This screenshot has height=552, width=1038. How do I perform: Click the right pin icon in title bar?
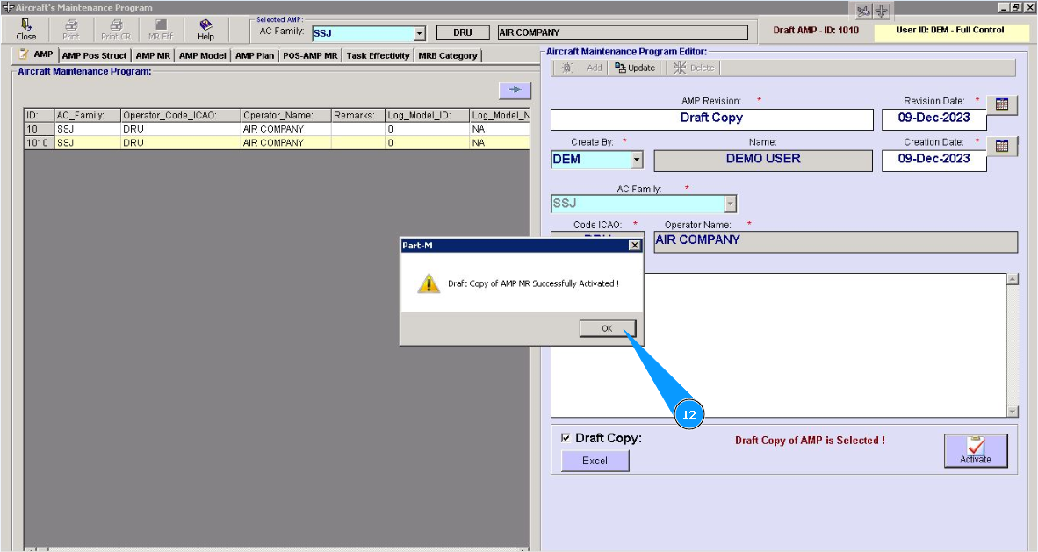(881, 11)
